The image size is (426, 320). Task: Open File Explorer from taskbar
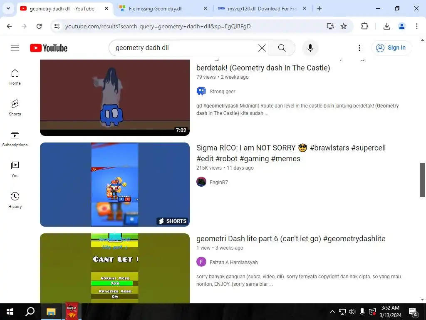[x=51, y=312]
